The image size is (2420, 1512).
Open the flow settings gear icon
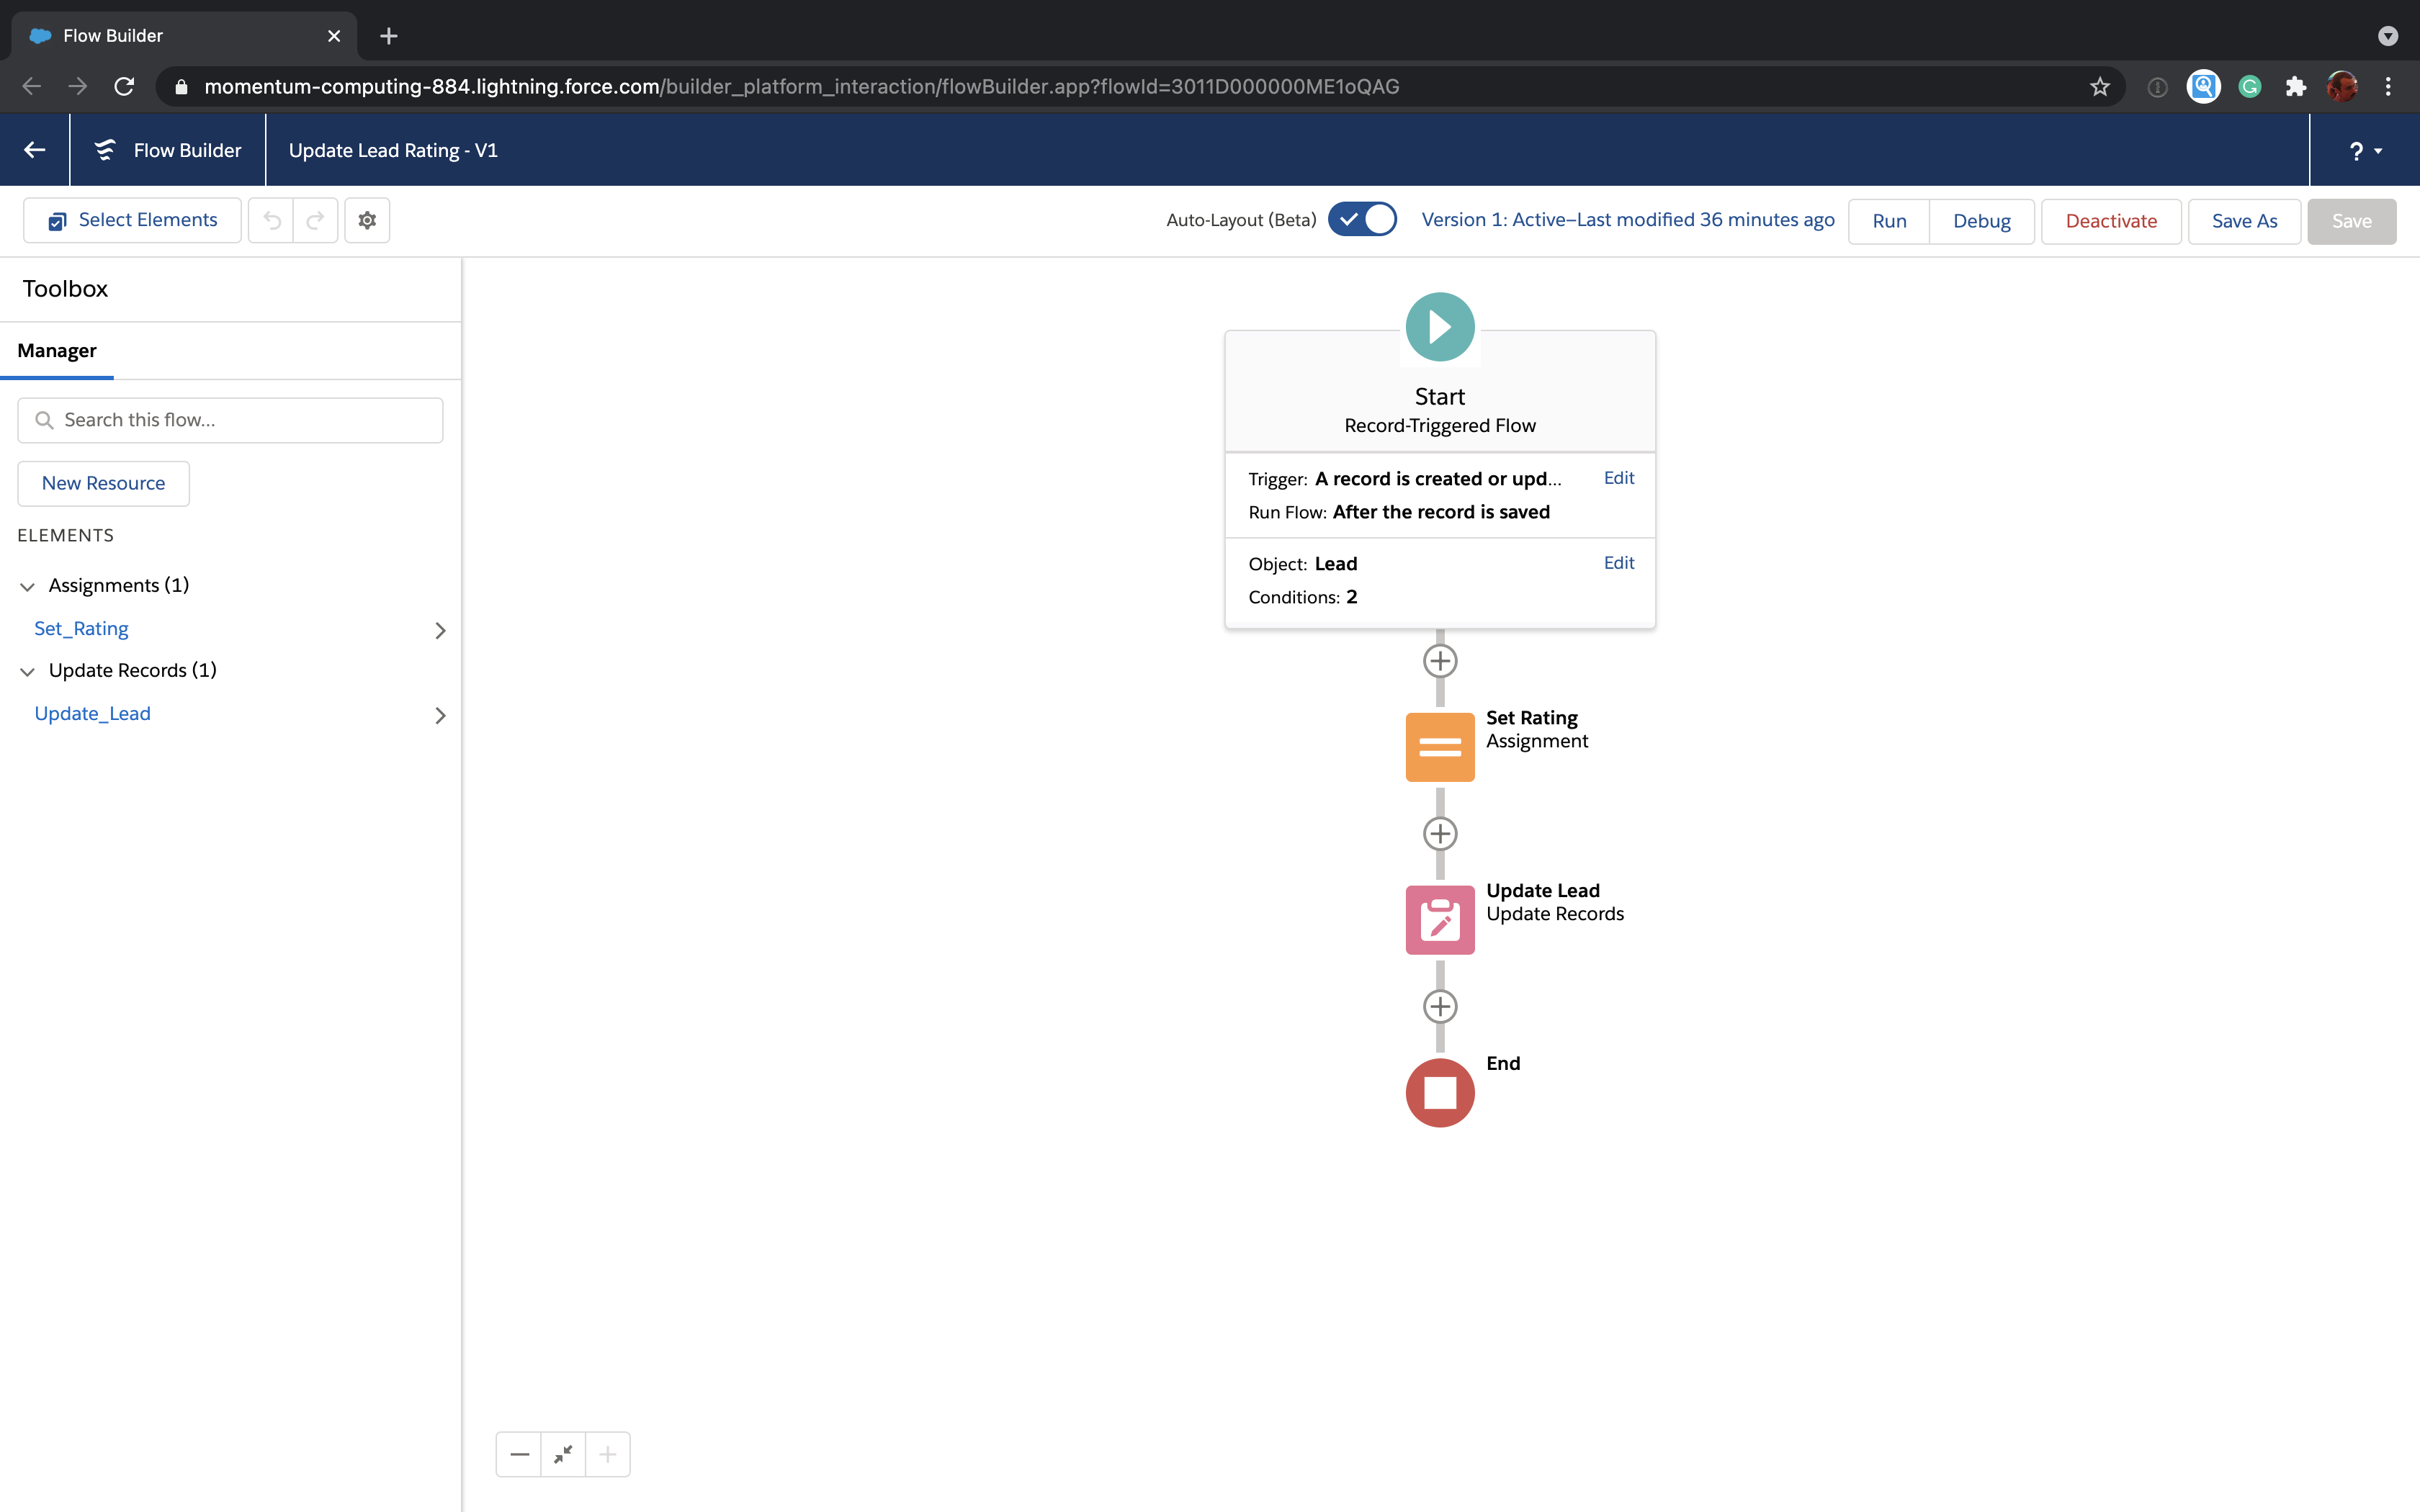coord(366,220)
